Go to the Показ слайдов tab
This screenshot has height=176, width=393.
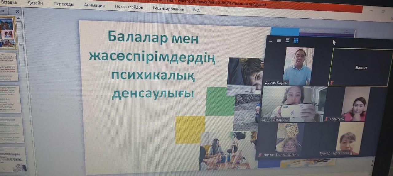pos(129,7)
